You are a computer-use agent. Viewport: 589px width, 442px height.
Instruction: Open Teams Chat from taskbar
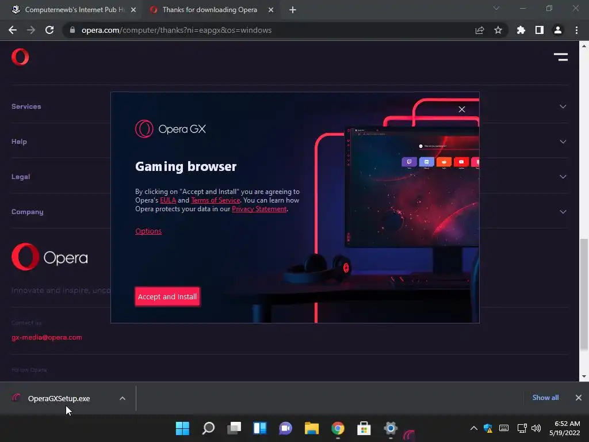tap(285, 428)
